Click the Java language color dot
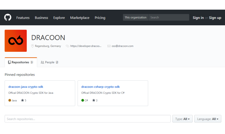The height and width of the screenshot is (134, 225). [x=10, y=100]
